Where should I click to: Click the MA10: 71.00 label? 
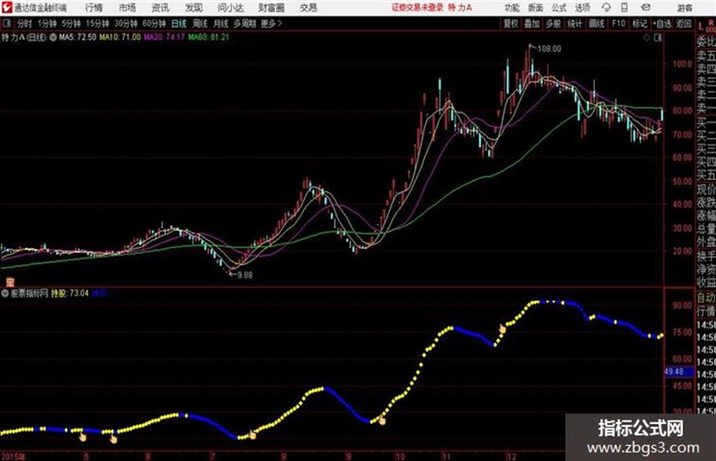pos(120,37)
